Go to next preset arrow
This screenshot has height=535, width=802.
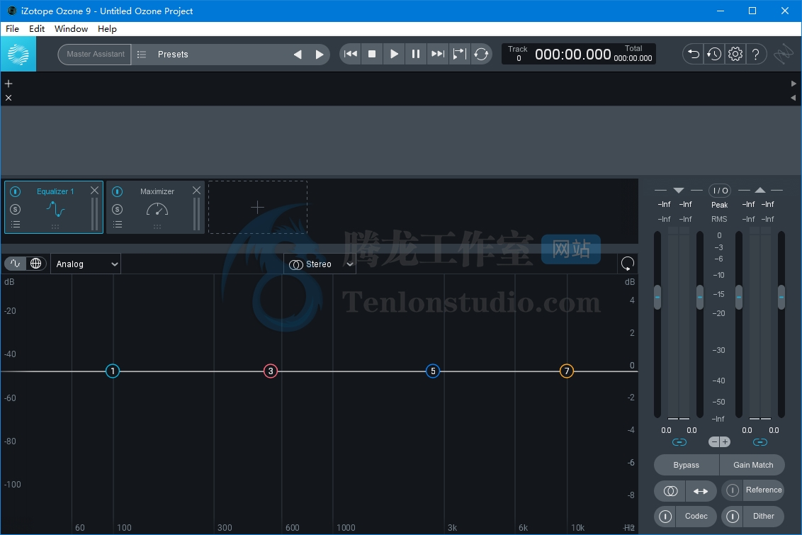point(319,55)
